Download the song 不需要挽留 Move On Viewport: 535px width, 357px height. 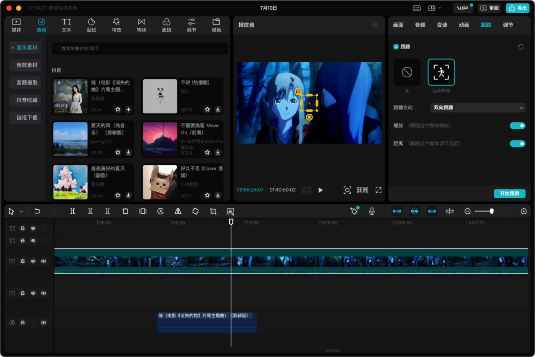[x=217, y=152]
